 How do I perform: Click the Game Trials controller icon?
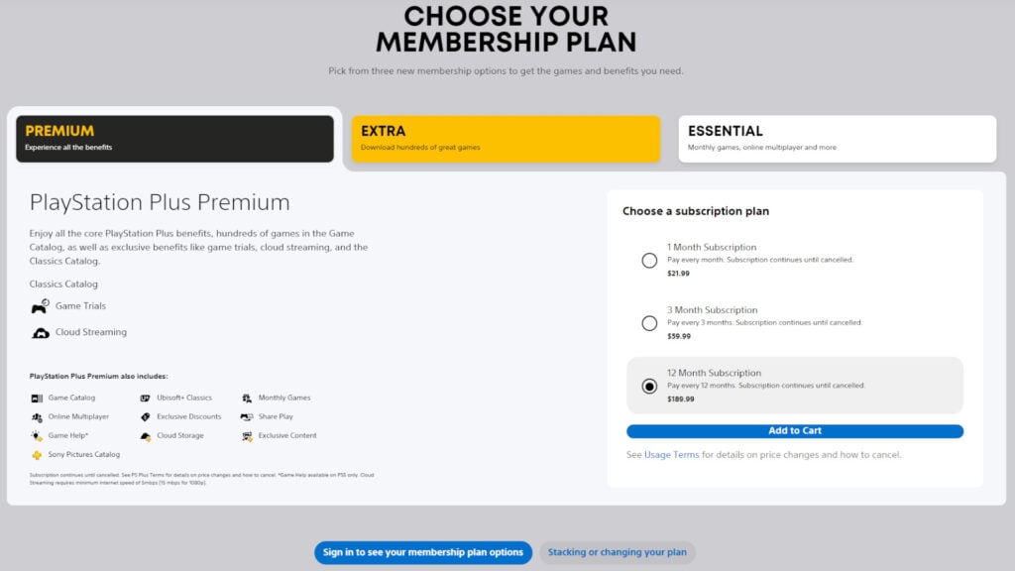[39, 305]
